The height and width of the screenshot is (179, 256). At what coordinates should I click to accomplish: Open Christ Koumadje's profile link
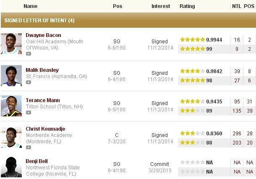(45, 129)
